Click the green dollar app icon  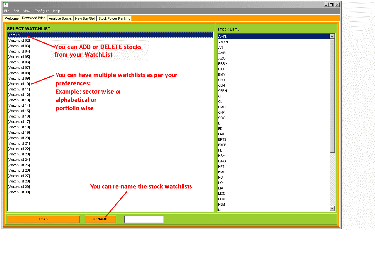(6, 4)
